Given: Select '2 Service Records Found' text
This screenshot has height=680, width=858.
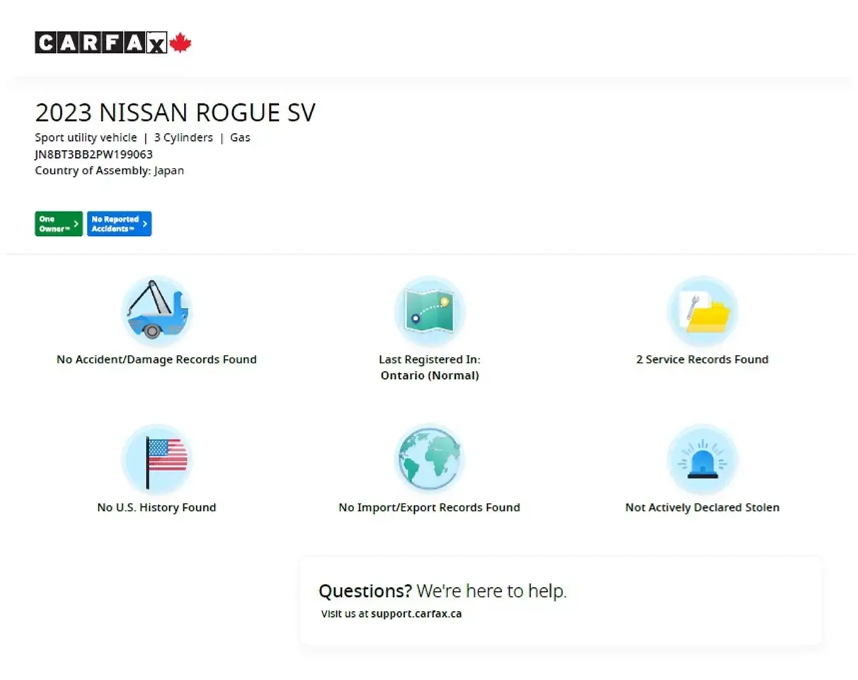Looking at the screenshot, I should [x=702, y=360].
